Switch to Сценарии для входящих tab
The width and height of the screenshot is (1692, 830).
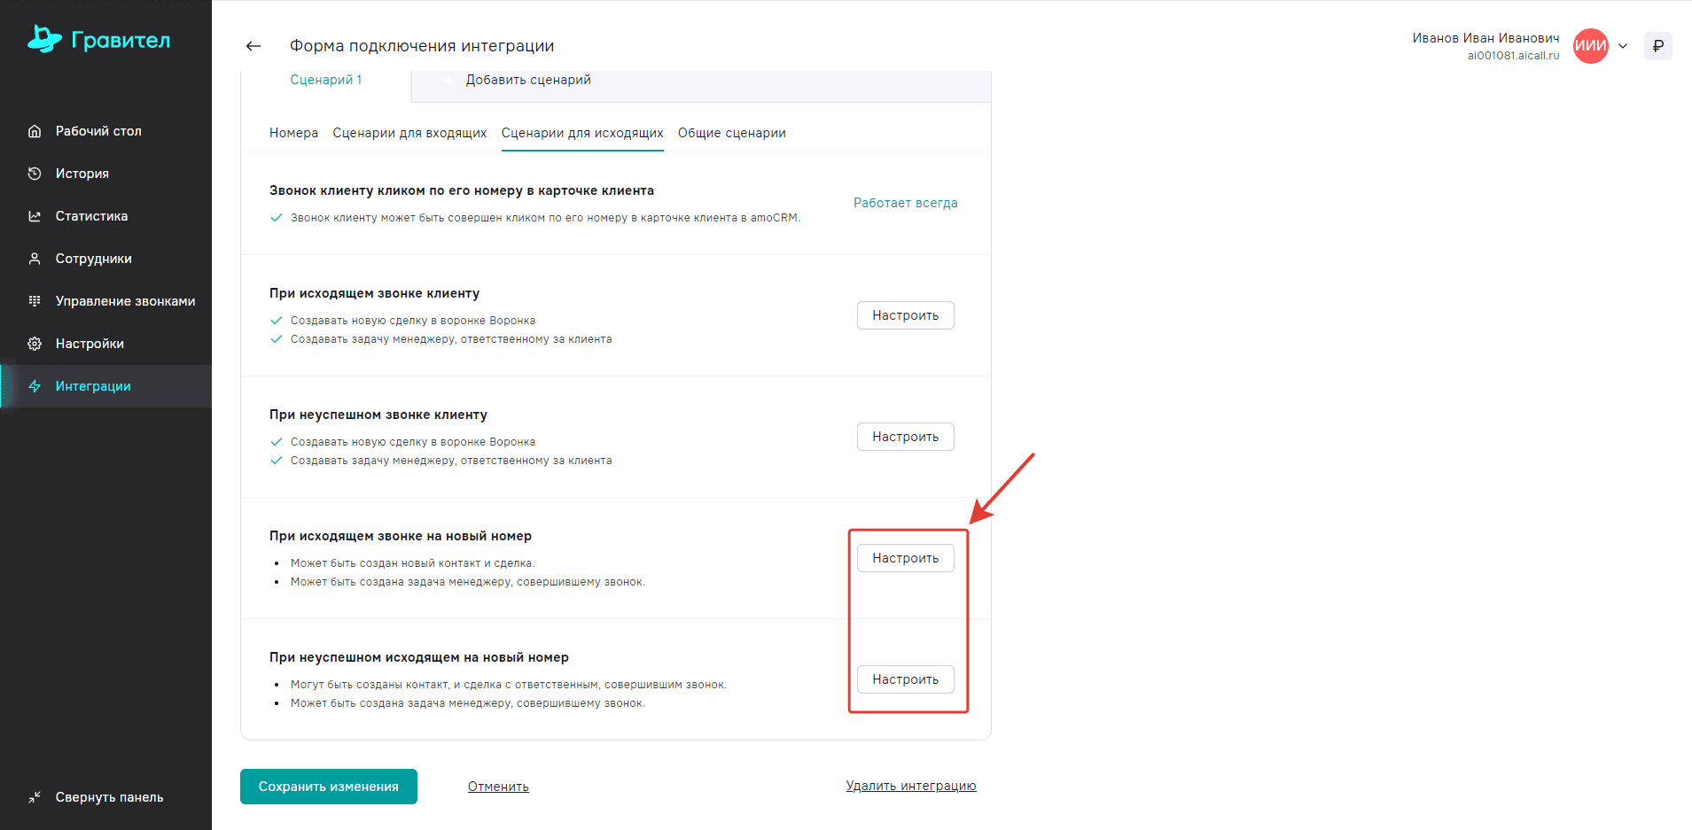409,133
